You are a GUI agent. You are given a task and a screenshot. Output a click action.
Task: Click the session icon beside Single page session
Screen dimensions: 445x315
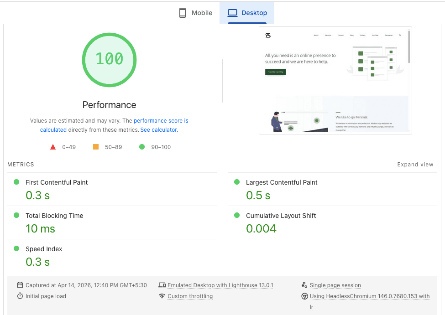pos(304,284)
